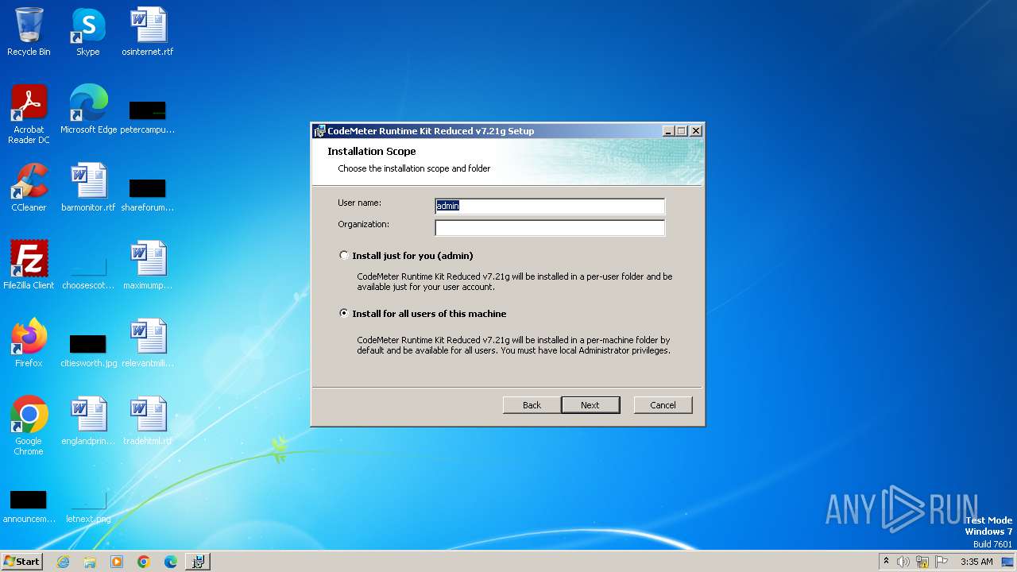1017x572 pixels.
Task: Open the Windows Start menu
Action: (x=22, y=562)
